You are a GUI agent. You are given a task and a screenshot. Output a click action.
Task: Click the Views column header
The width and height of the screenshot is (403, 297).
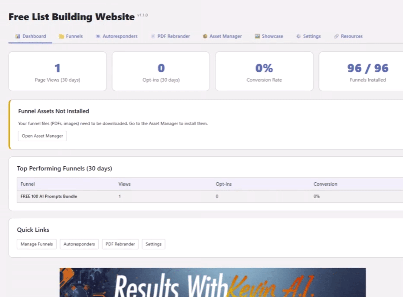click(x=124, y=184)
